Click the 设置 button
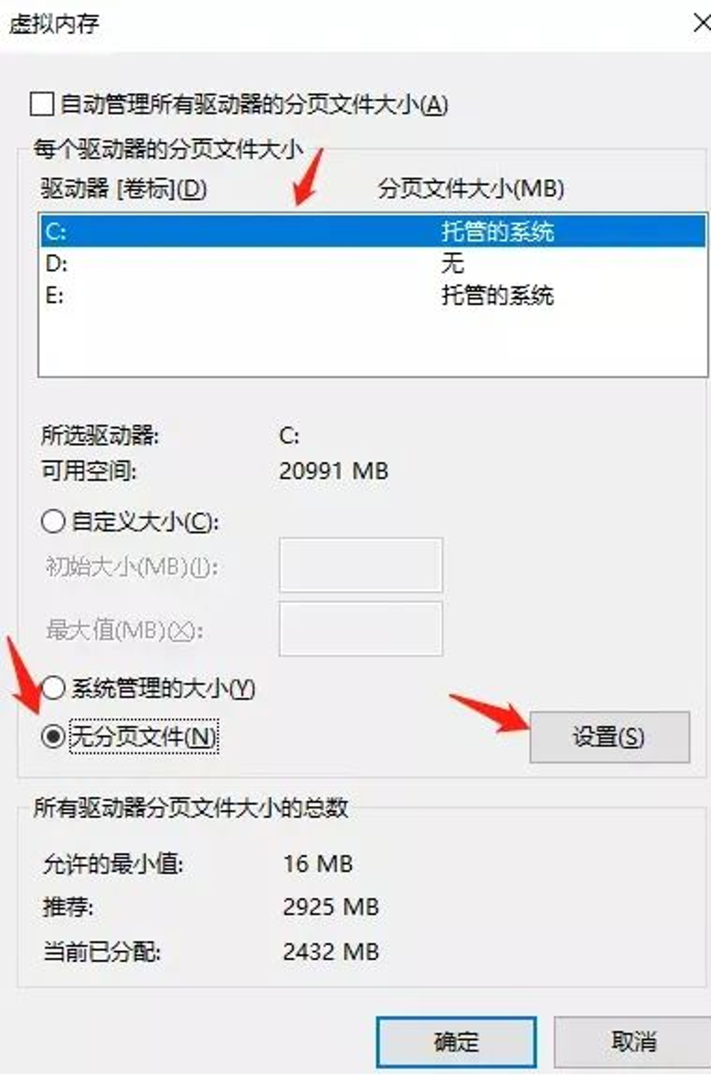This screenshot has width=711, height=1076. 609,737
